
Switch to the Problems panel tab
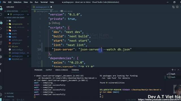[38, 70]
